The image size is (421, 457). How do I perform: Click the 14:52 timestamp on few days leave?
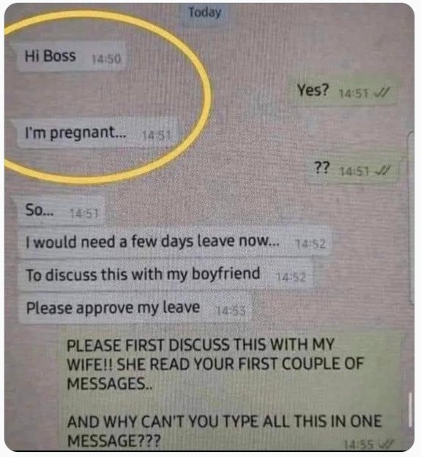[x=310, y=244]
